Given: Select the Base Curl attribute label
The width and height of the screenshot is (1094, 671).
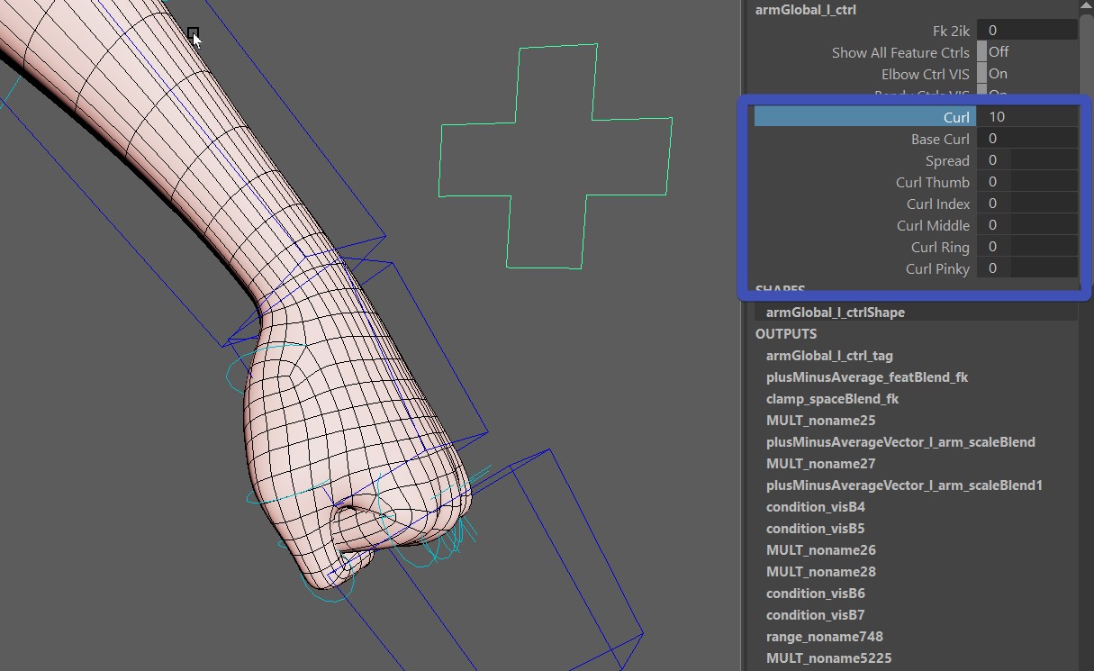Looking at the screenshot, I should (940, 139).
